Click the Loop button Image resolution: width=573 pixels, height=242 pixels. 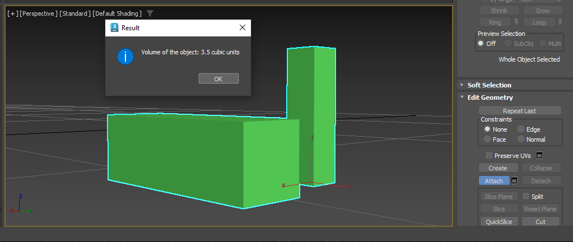tap(539, 22)
